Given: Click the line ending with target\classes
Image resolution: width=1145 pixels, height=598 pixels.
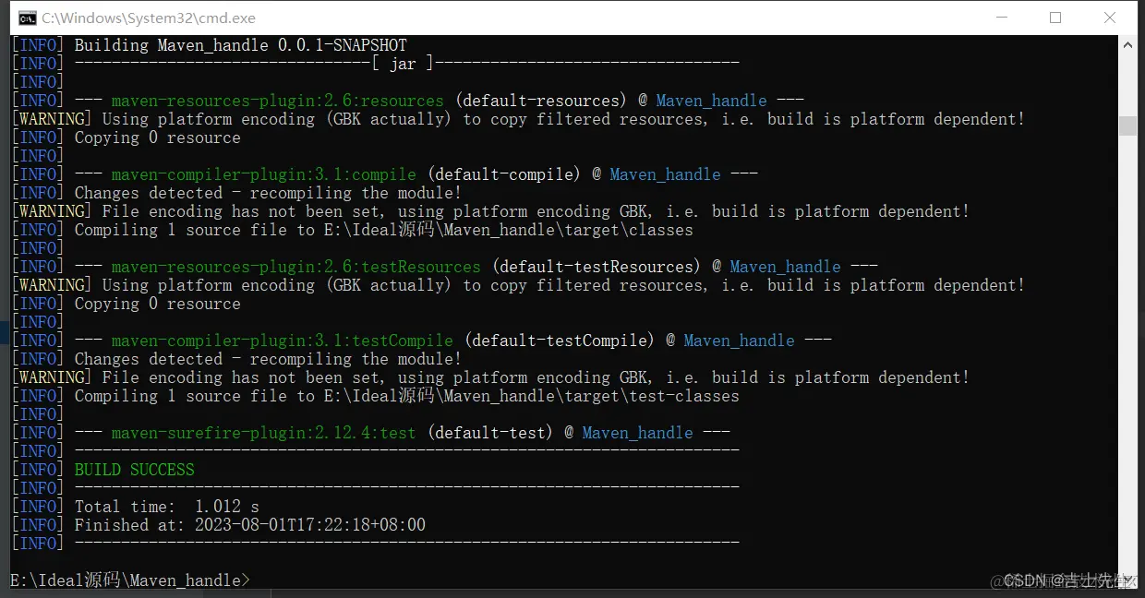Looking at the screenshot, I should click(383, 230).
